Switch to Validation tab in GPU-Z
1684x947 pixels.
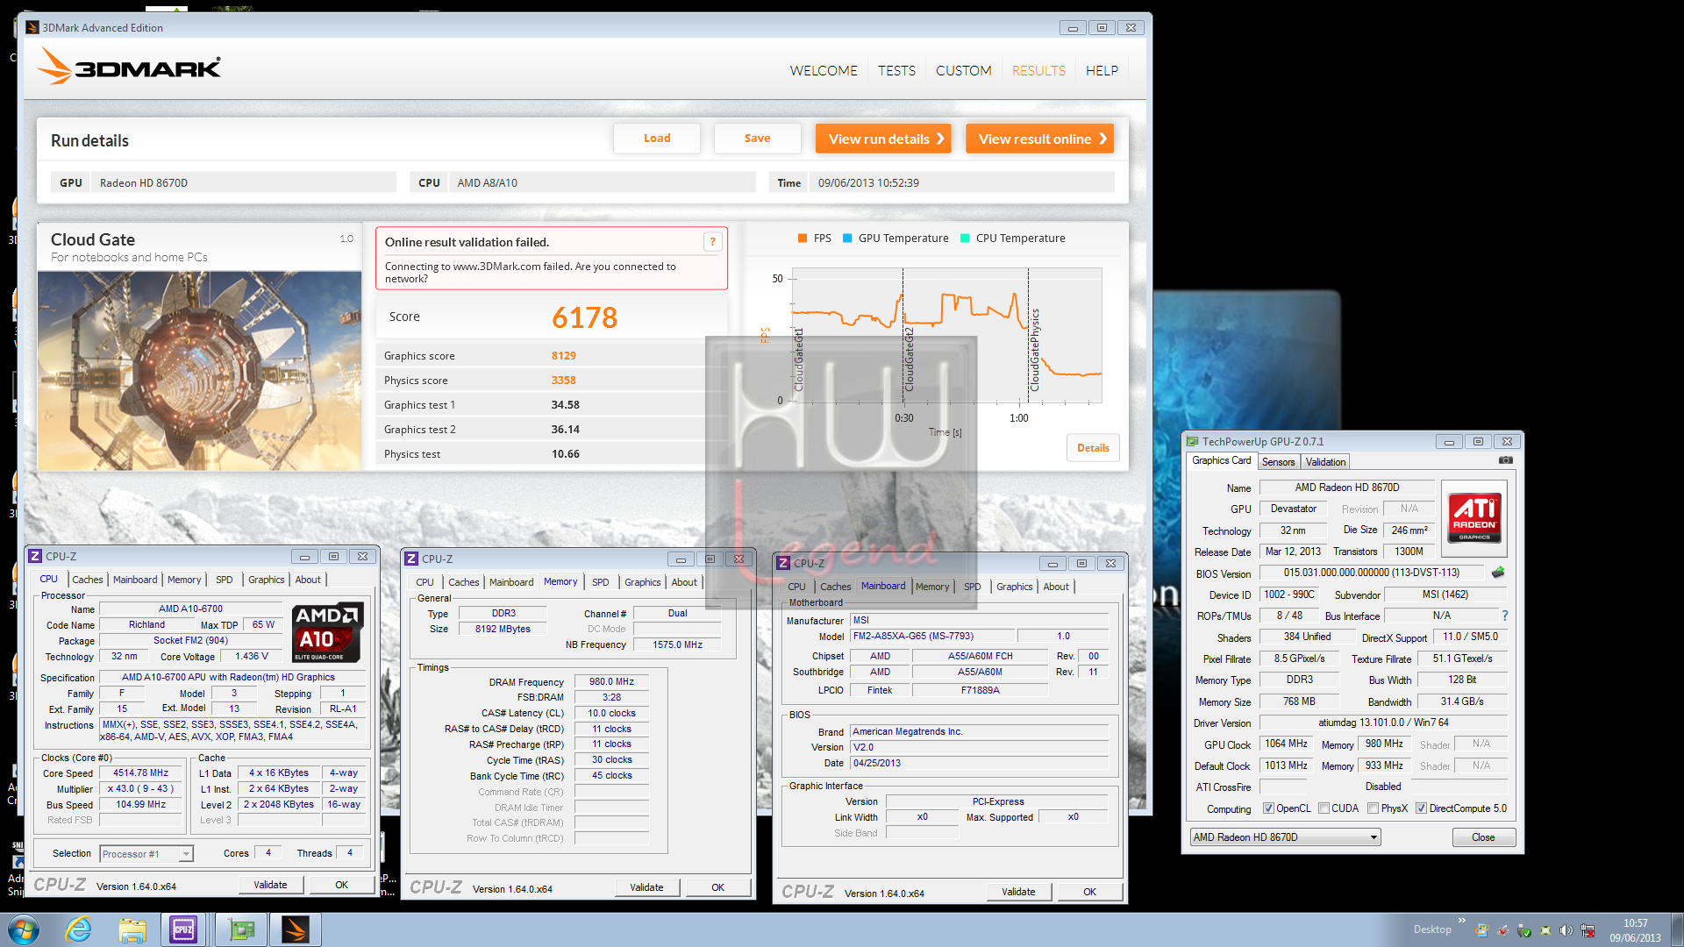pos(1324,462)
